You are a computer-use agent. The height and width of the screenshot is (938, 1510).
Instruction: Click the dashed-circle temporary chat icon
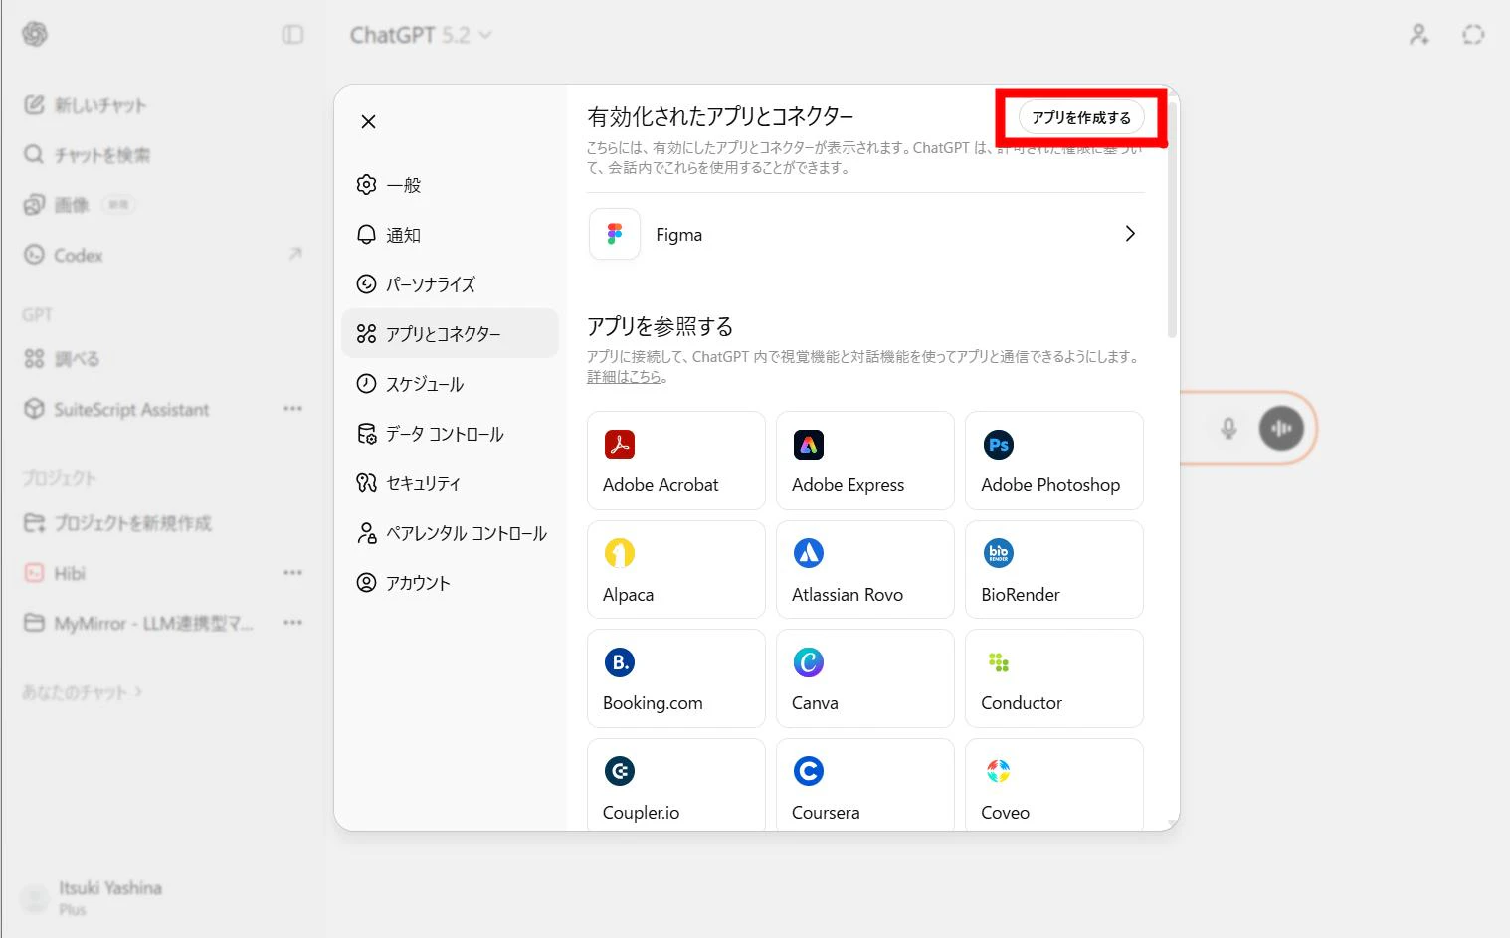[x=1473, y=35]
